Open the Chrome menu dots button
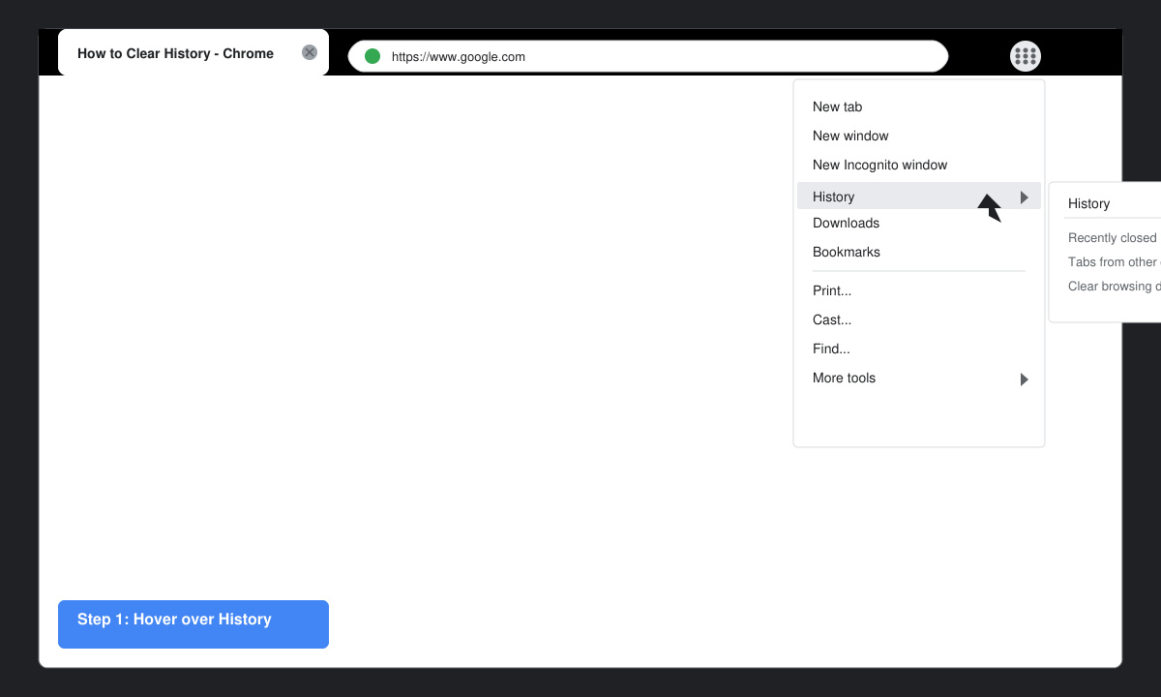 1026,56
